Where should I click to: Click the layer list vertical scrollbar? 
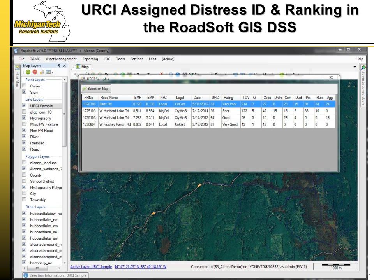point(64,114)
